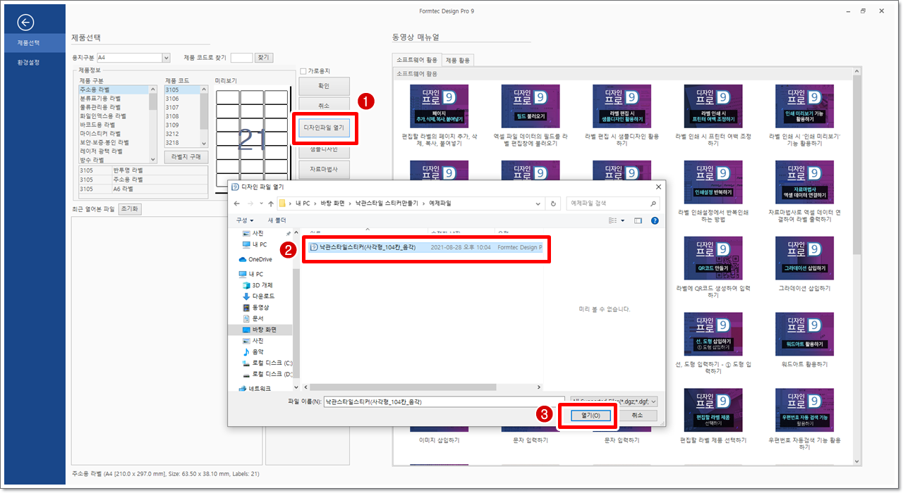Click the dialog back navigation arrow

tap(237, 204)
